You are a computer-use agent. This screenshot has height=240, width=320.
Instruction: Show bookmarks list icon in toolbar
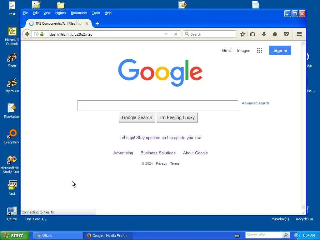tap(252, 34)
